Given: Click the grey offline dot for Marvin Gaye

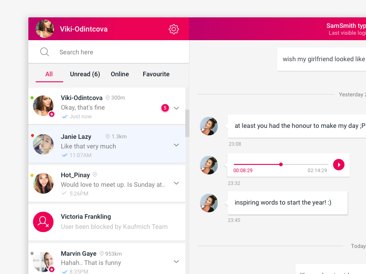Looking at the screenshot, I should point(32,253).
